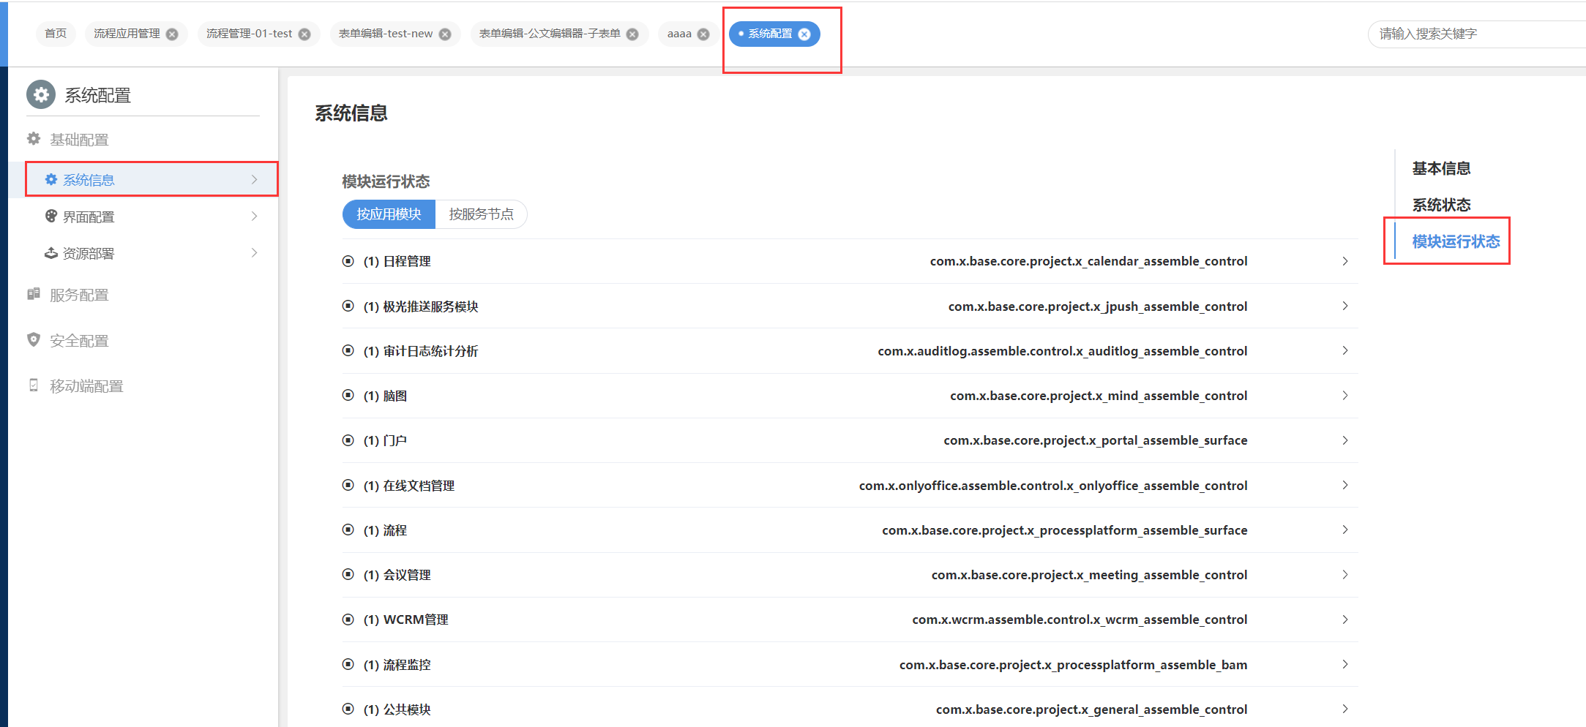Image resolution: width=1586 pixels, height=727 pixels.
Task: Click the 基础配置 gear icon
Action: coord(34,138)
